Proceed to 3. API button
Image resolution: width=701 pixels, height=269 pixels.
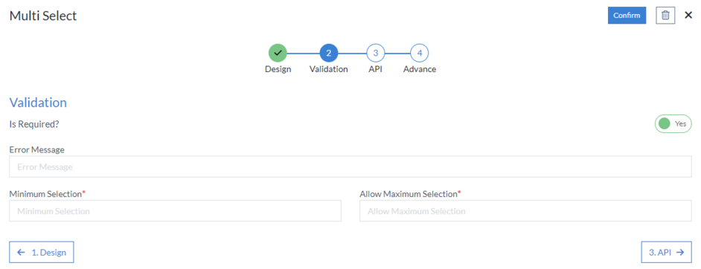pyautogui.click(x=666, y=252)
